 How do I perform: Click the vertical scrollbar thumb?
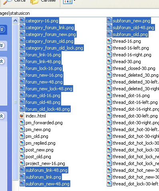click(x=15, y=102)
